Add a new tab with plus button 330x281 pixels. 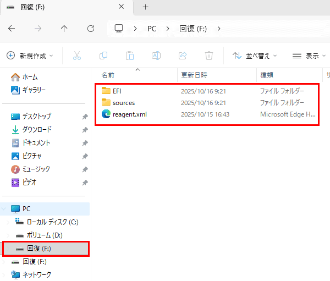pyautogui.click(x=145, y=7)
